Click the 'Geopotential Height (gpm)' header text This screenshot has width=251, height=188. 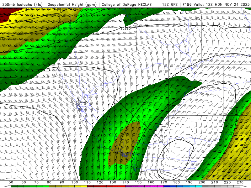(x=72, y=5)
